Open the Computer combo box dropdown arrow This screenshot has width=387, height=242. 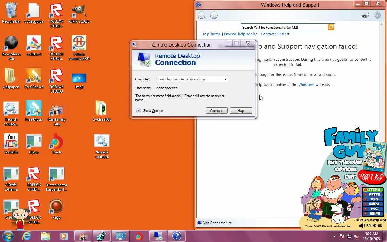pyautogui.click(x=226, y=79)
